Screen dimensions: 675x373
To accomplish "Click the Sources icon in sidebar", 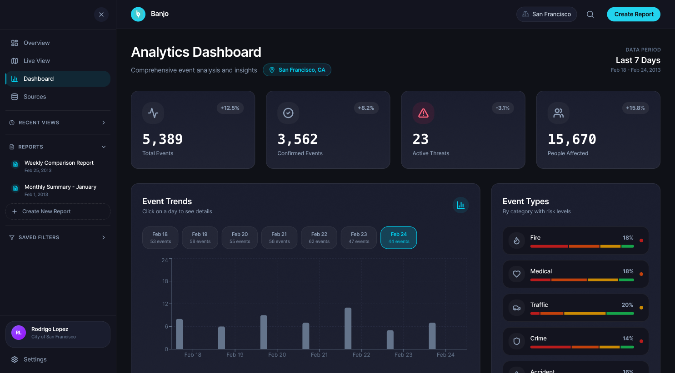I will tap(15, 97).
